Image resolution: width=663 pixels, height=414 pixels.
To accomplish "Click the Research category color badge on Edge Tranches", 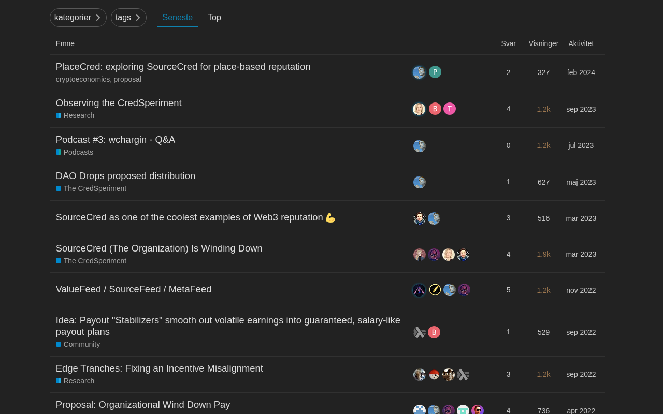I will click(59, 381).
